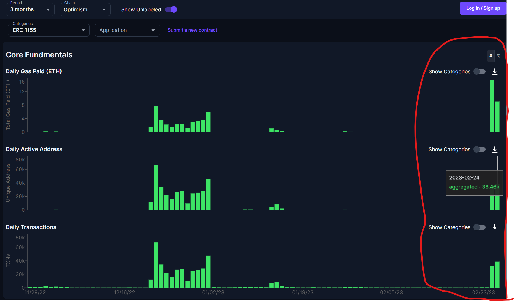514x301 pixels.
Task: Switch charts to percentage (%) mode
Action: tap(499, 56)
